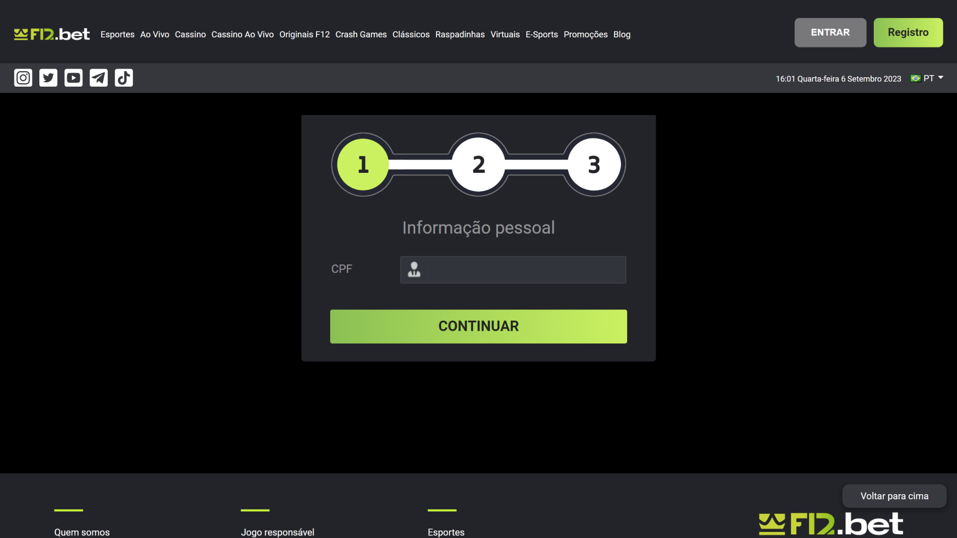Open the Esportes footer link
The image size is (957, 538).
[x=446, y=532]
